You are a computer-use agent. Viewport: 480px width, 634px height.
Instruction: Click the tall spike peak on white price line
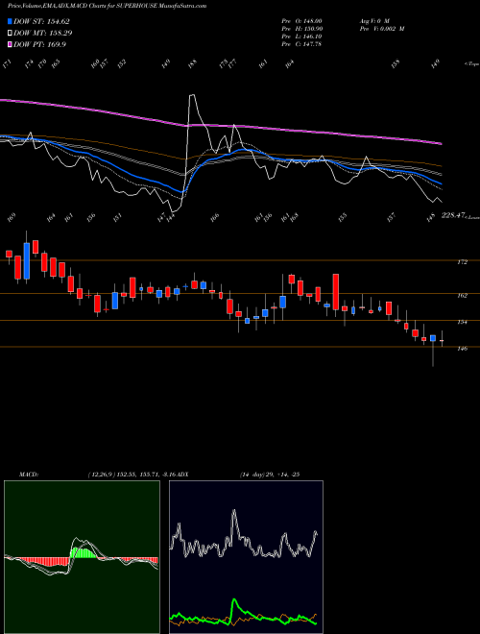192,95
